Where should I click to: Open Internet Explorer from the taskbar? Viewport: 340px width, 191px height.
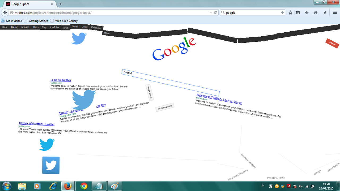point(53,186)
